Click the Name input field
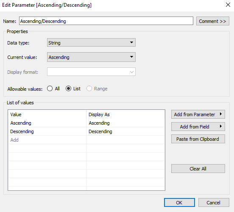This screenshot has height=212, width=234. [106, 21]
